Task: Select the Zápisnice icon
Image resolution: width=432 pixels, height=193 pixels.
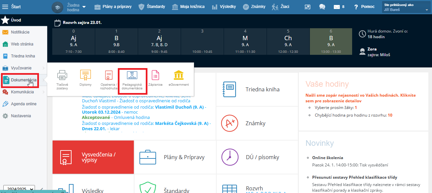Action: pos(155,75)
